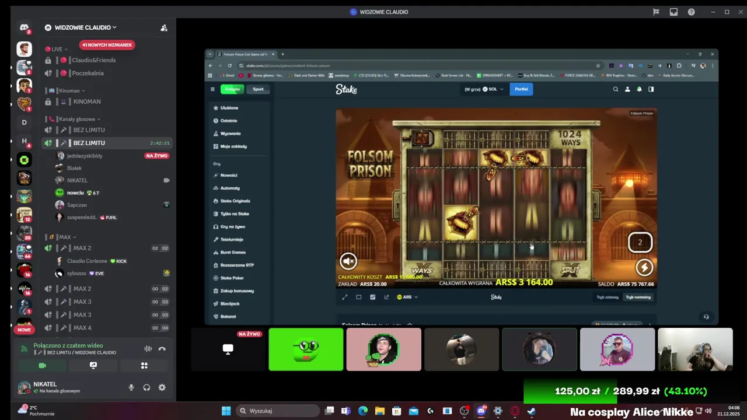Expand WIDZOWIE CLAUDIO server menu
Image resolution: width=747 pixels, height=420 pixels.
(86, 27)
